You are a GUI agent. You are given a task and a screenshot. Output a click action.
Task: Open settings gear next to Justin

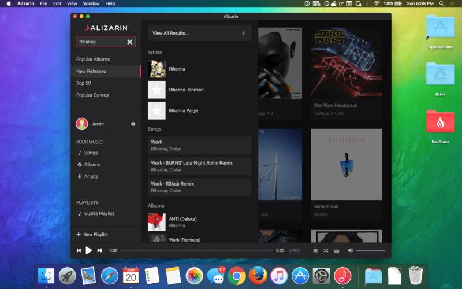(x=133, y=124)
